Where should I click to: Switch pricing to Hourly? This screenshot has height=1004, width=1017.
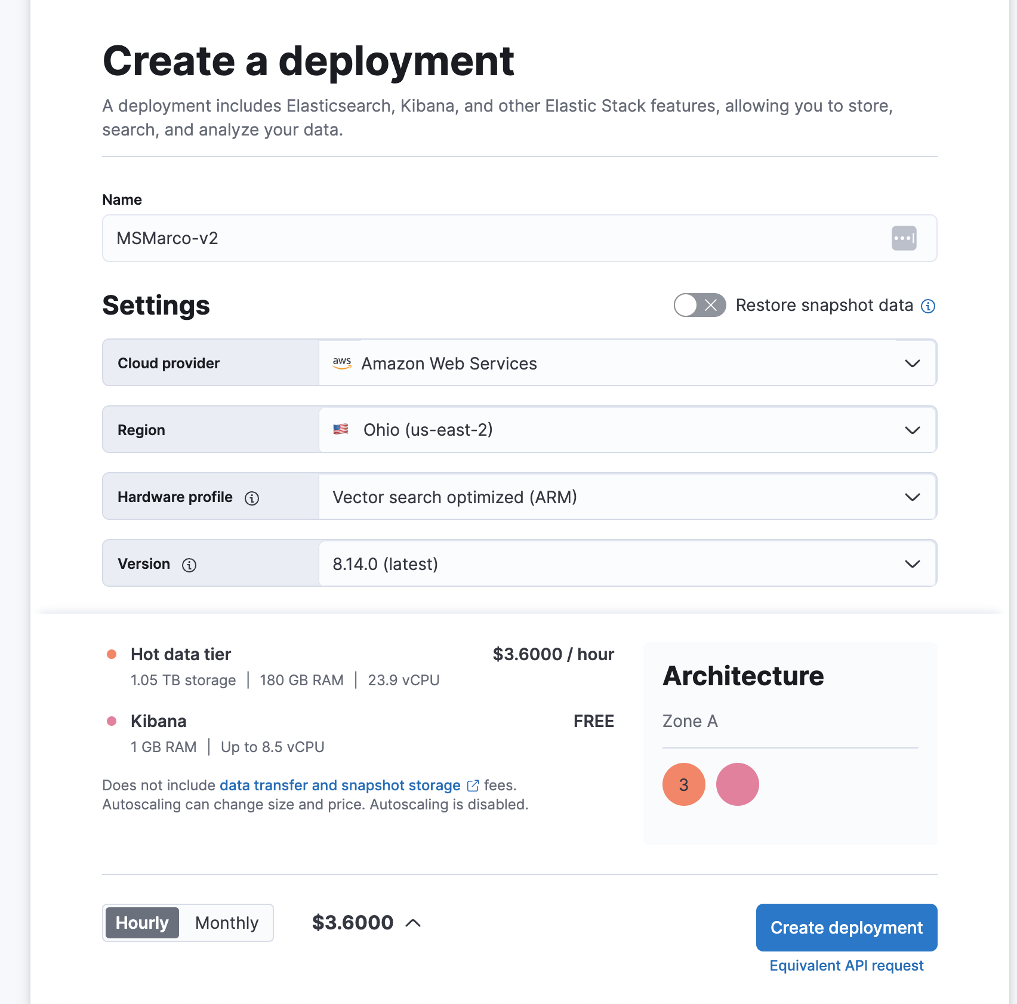click(x=142, y=923)
